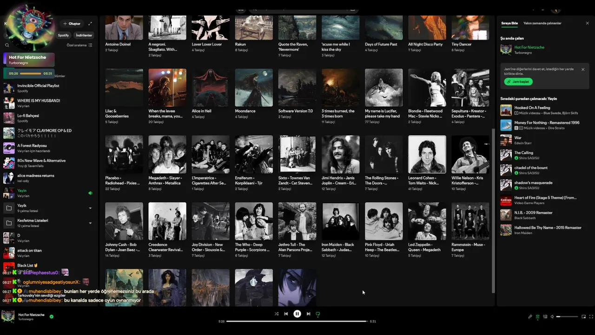Play shadow's masquerade from queue
Image resolution: width=595 pixels, height=335 pixels.
pyautogui.click(x=544, y=185)
